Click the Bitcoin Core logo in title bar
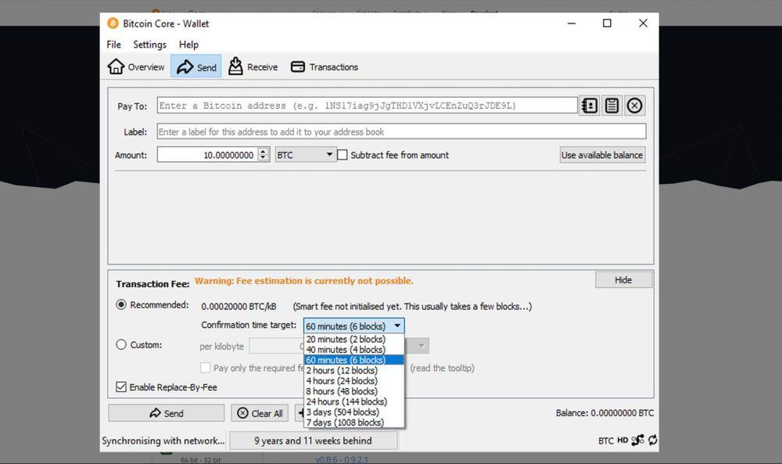 [x=113, y=23]
